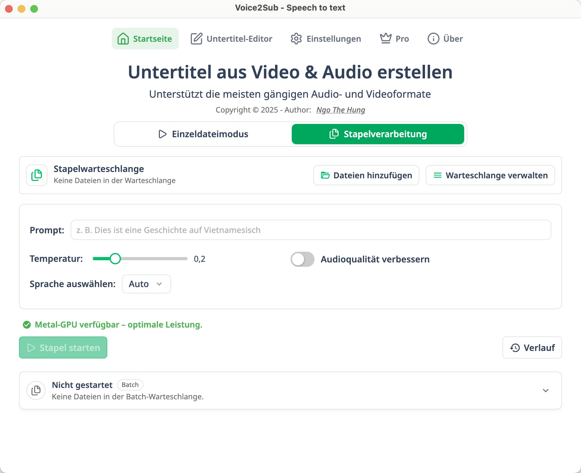Click 'Keine Dateien in der Warteschlange' text

[115, 181]
